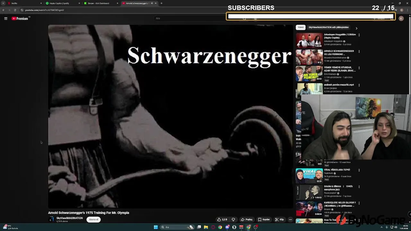Viewport: 411px width, 231px height.
Task: Open the YouTube hamburger guide menu
Action: click(5, 19)
